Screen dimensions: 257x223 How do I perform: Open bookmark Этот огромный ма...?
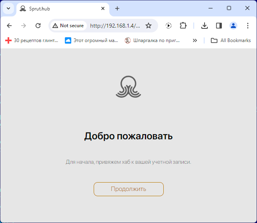[x=91, y=40]
